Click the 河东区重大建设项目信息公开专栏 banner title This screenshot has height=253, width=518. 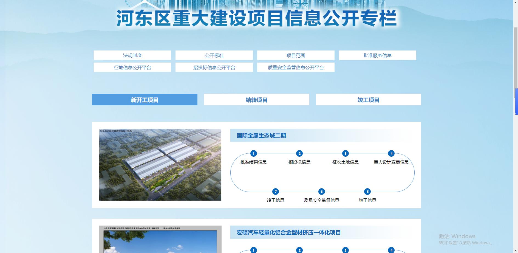(256, 18)
